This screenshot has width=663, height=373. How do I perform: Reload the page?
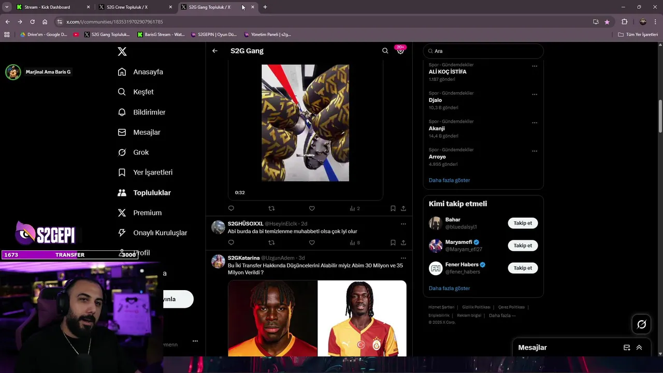[x=32, y=22]
